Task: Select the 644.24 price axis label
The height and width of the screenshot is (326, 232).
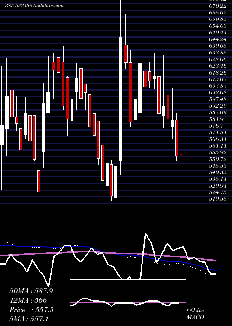Action: [x=218, y=39]
